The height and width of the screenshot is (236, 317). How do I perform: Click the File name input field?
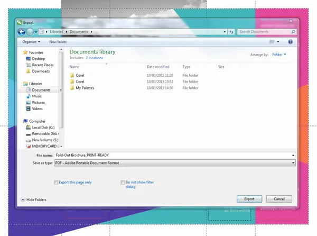tap(172, 155)
